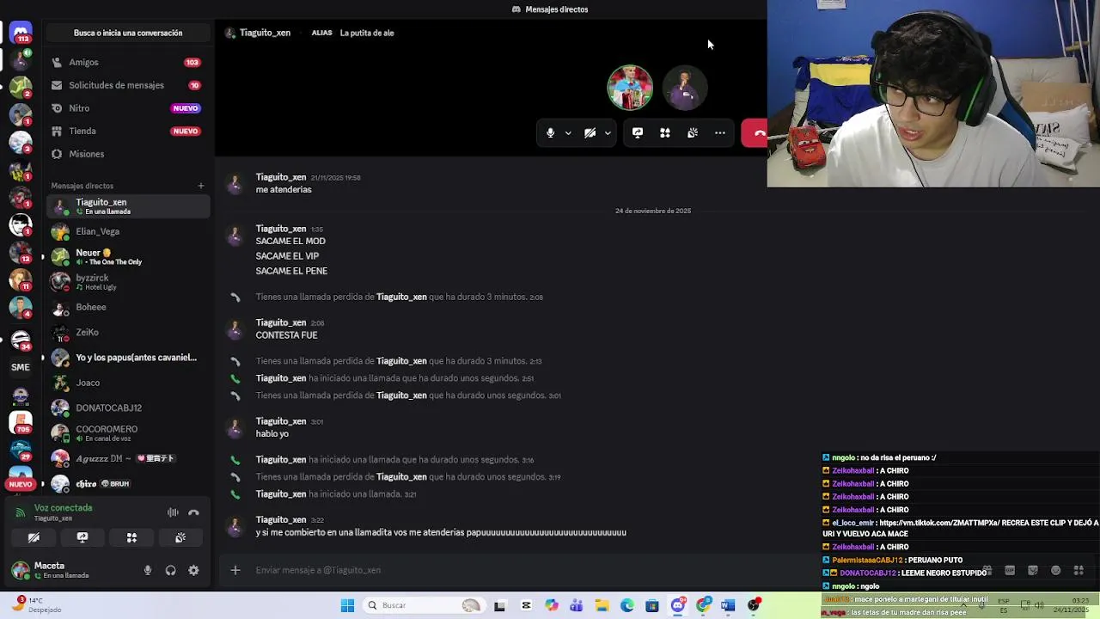Viewport: 1100px width, 619px height.
Task: Open the SME server in the sidebar
Action: 21,367
